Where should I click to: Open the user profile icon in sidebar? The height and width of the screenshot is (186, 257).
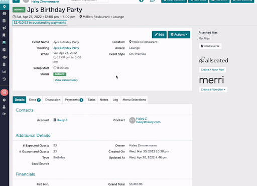(x=4, y=107)
